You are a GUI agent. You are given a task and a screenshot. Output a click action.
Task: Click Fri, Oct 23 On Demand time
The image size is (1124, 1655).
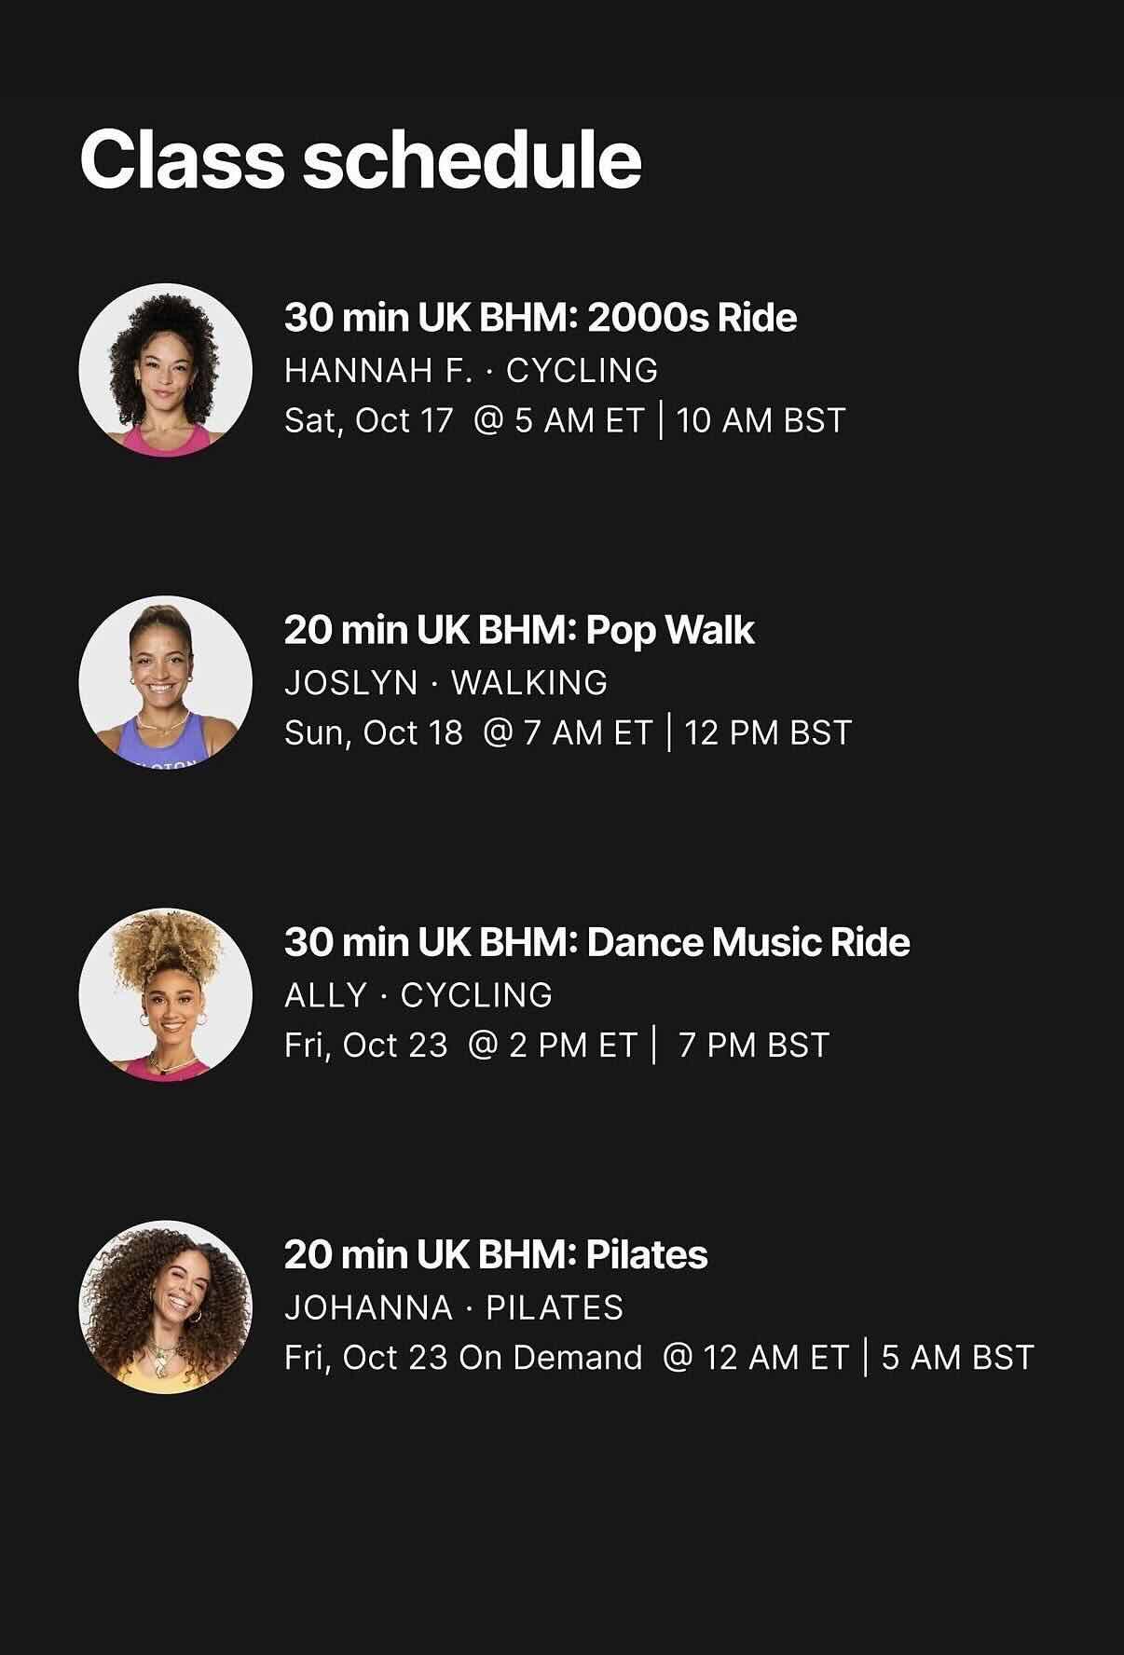(660, 1357)
